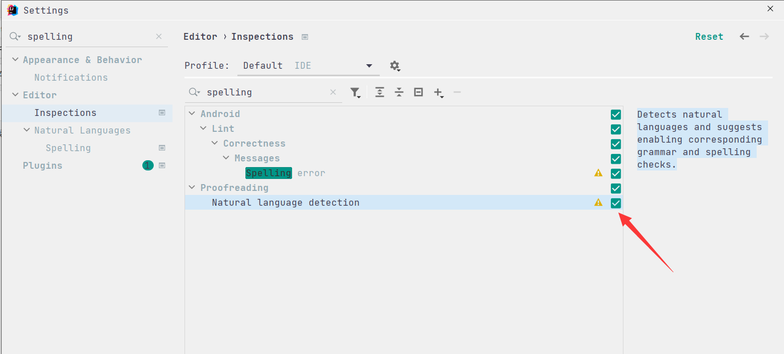Select Natural Languages label in sidebar

[82, 130]
